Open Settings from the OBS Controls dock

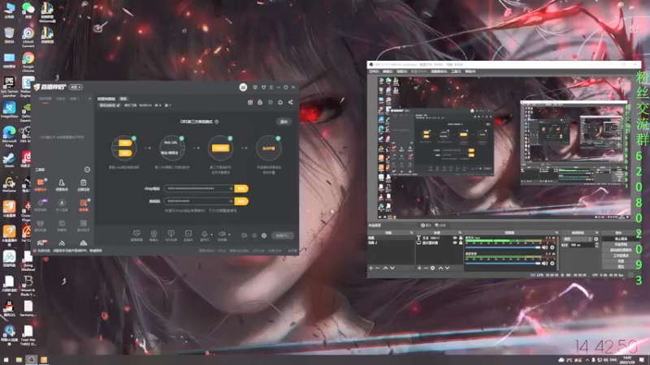(621, 261)
